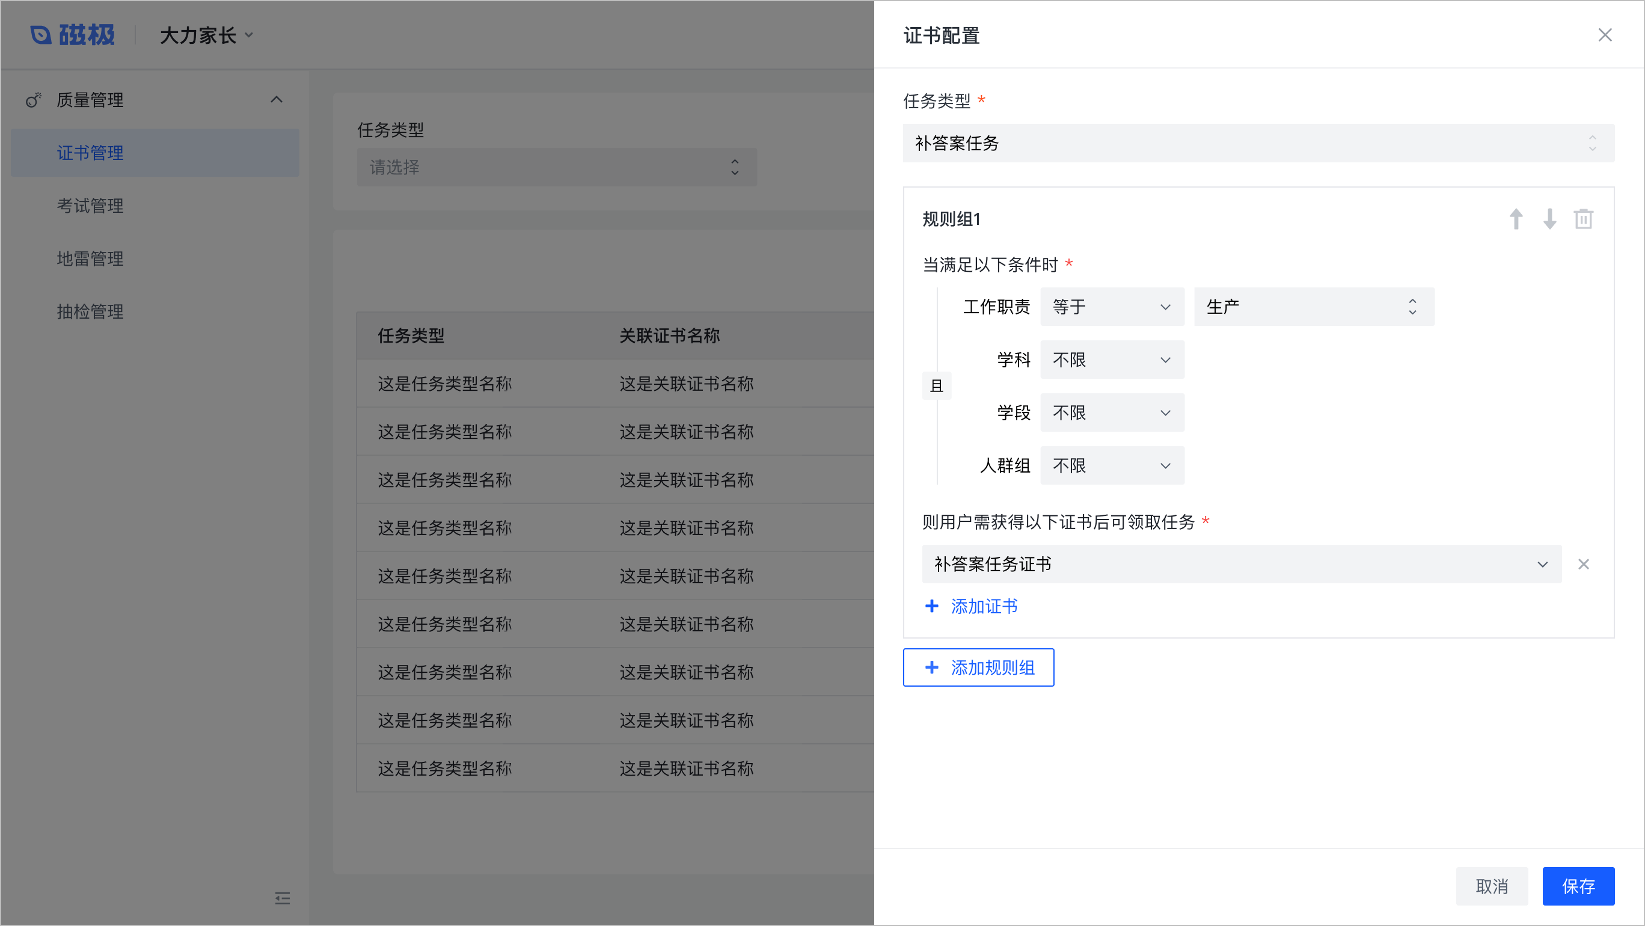Close the 证书配置 drawer panel

(x=1604, y=35)
